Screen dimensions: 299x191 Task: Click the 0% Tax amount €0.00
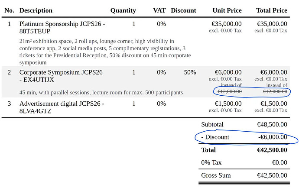(x=278, y=162)
